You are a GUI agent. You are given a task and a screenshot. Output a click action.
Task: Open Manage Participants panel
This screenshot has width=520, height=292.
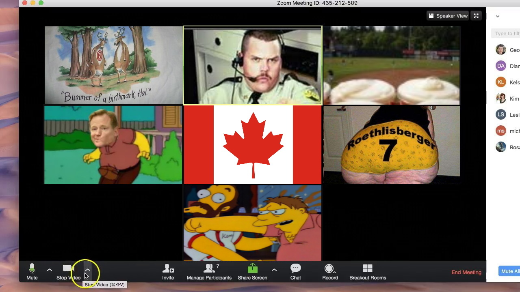(x=209, y=272)
